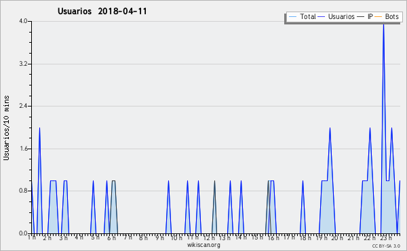This screenshot has width=407, height=251.
Task: Click the '6 h' x-axis label
Action: [x=111, y=238]
